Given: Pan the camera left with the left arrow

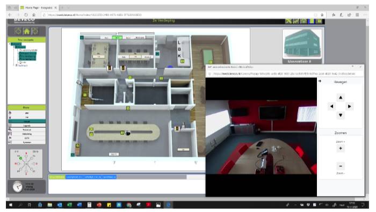Looking at the screenshot, I should [x=331, y=106].
